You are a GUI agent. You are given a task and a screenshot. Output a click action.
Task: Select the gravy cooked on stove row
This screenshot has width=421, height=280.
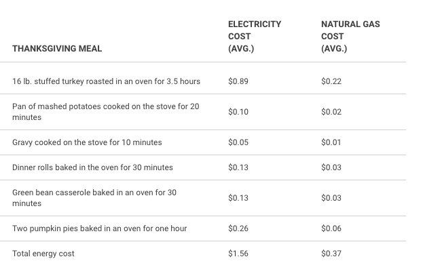coord(87,142)
